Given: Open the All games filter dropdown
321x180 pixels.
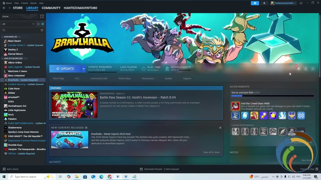Looking at the screenshot, I should 18,24.
